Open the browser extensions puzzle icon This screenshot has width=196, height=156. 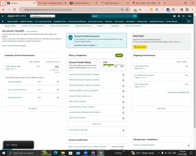pos(173,10)
